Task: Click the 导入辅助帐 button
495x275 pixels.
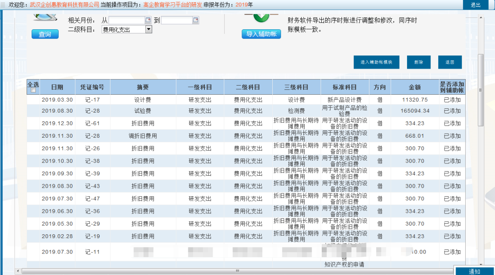Action: 261,34
